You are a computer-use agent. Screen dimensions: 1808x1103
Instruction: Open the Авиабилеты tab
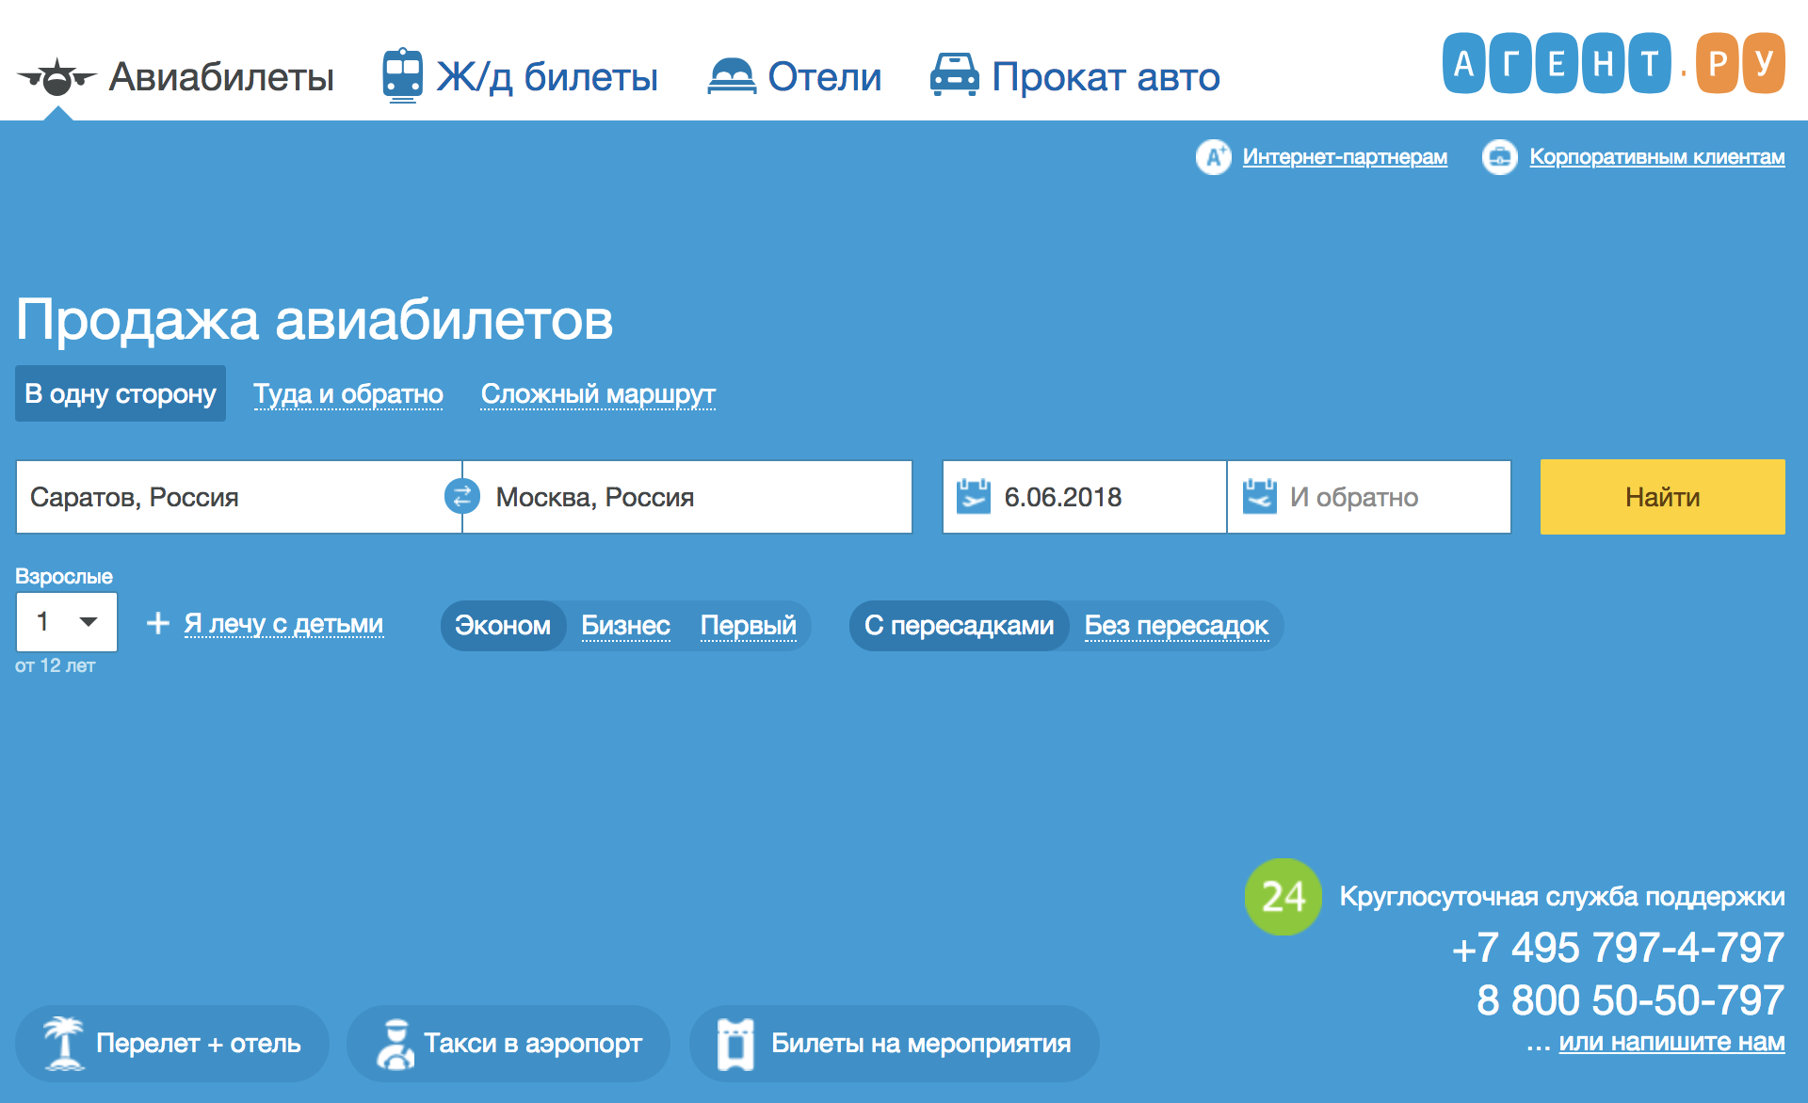coord(176,77)
